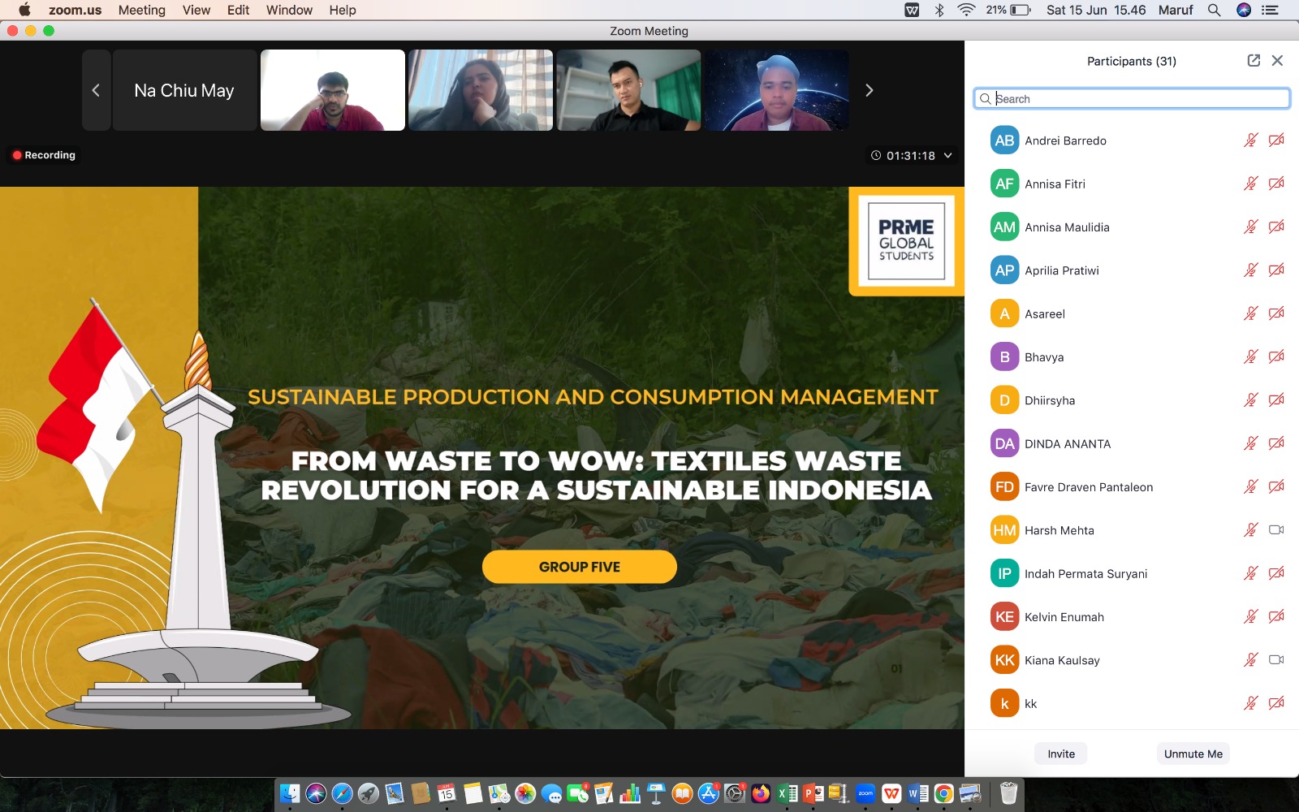Click Kiana Kaulsay's camera icon
Image resolution: width=1299 pixels, height=812 pixels.
click(x=1276, y=659)
